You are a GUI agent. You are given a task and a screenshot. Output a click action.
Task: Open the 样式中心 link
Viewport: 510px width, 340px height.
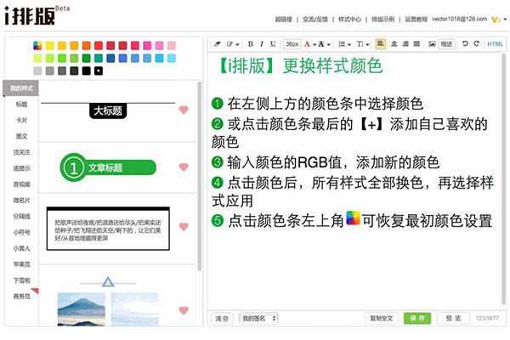(349, 20)
